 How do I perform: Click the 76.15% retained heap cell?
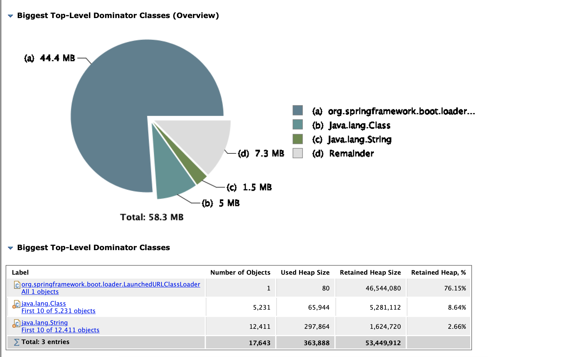439,288
